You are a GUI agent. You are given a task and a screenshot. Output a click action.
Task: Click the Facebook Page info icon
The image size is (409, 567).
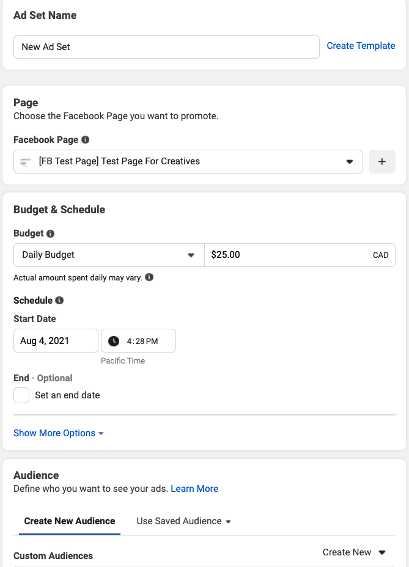pos(86,139)
